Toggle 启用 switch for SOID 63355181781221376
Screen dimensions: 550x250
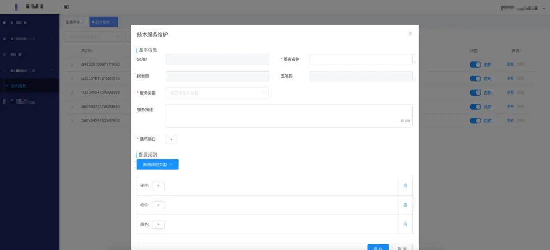[475, 78]
